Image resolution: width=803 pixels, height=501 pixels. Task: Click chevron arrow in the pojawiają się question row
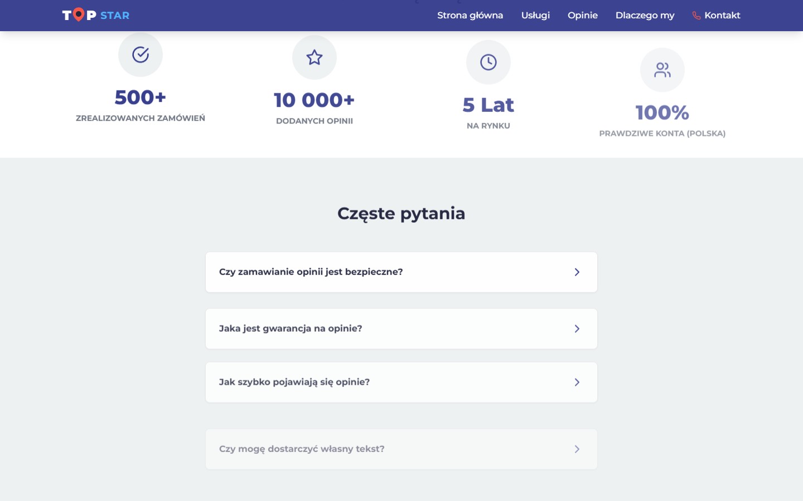point(577,382)
